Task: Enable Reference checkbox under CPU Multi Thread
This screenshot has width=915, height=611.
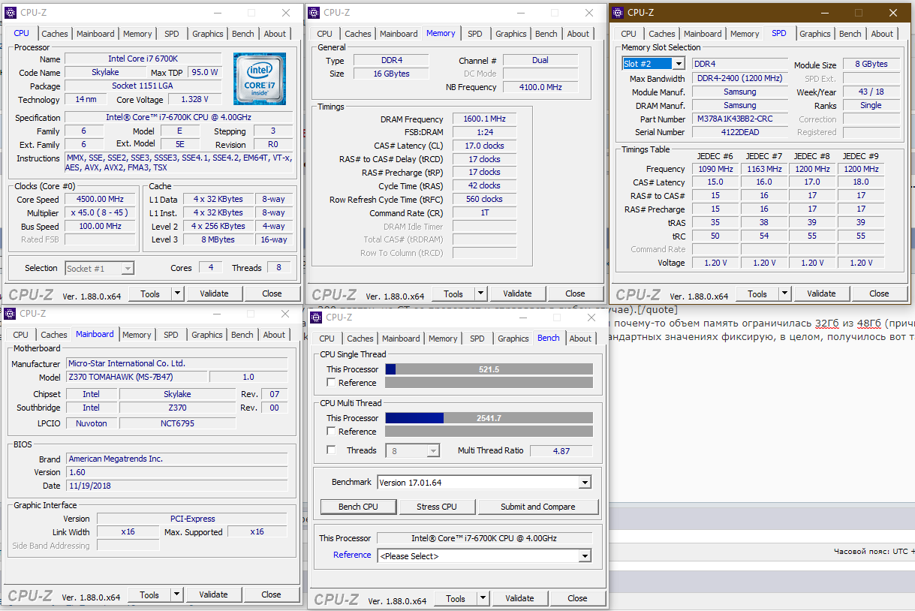Action: pyautogui.click(x=331, y=432)
